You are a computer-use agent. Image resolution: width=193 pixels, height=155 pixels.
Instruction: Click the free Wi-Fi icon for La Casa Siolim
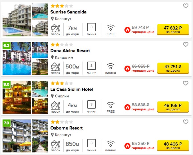(110, 105)
